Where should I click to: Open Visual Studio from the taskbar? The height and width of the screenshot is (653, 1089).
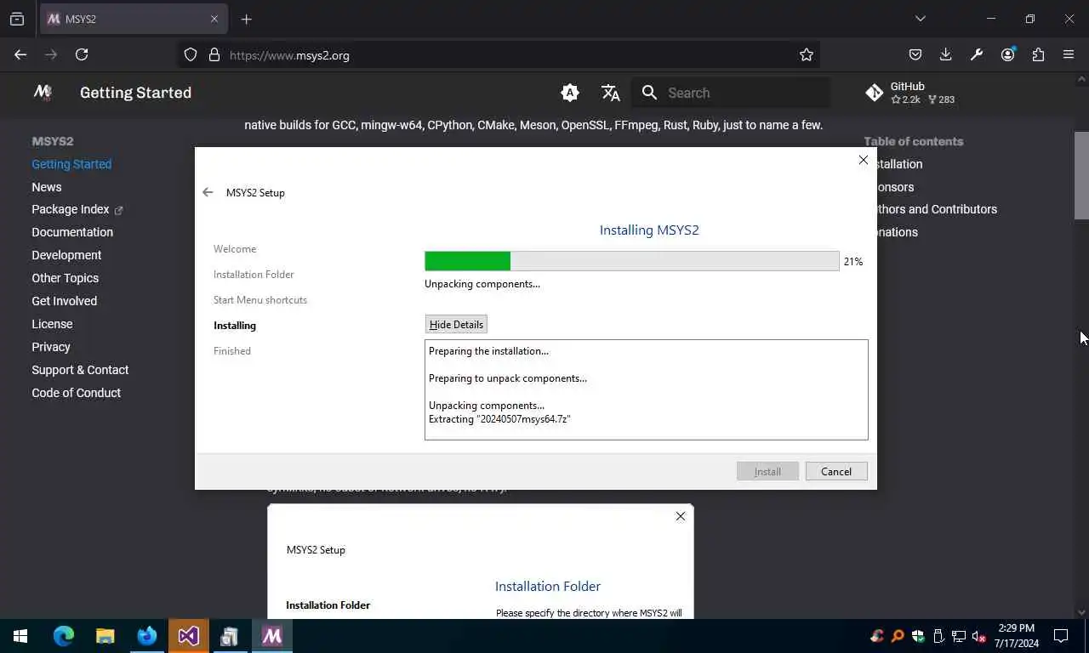tap(188, 635)
